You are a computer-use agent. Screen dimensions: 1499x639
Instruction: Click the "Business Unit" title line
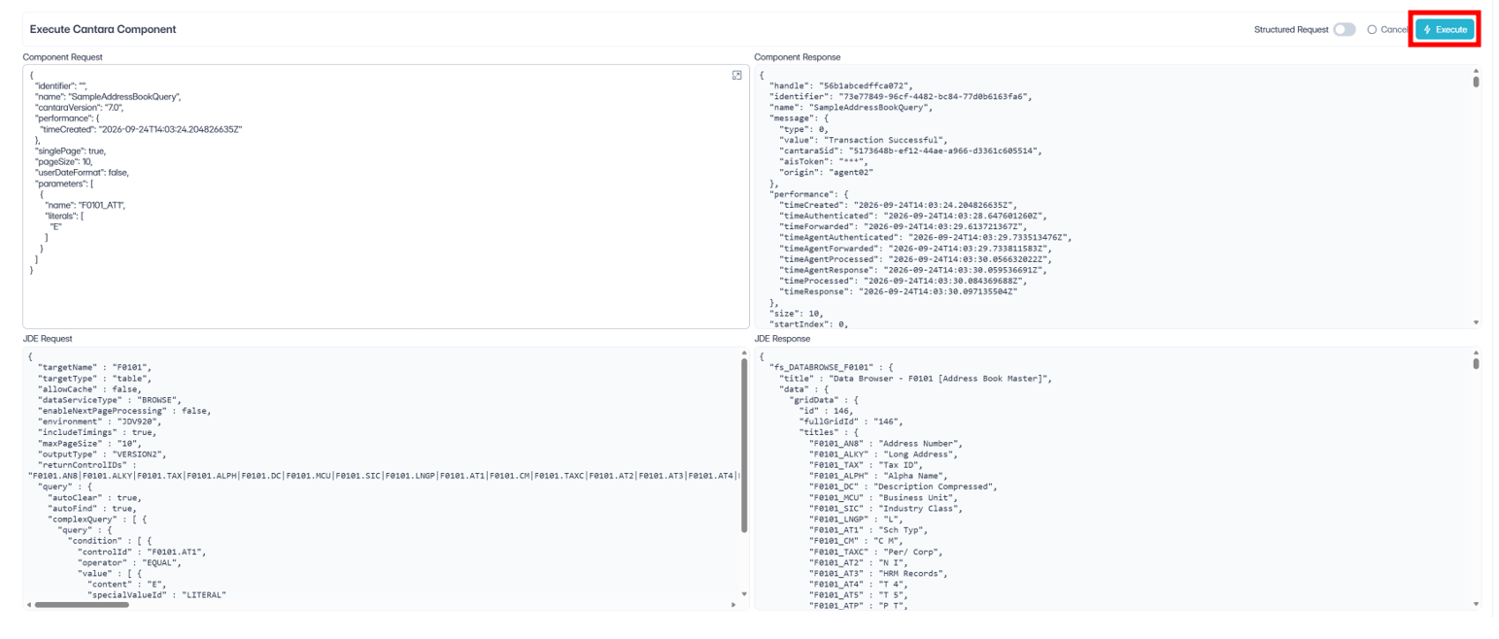(x=881, y=496)
